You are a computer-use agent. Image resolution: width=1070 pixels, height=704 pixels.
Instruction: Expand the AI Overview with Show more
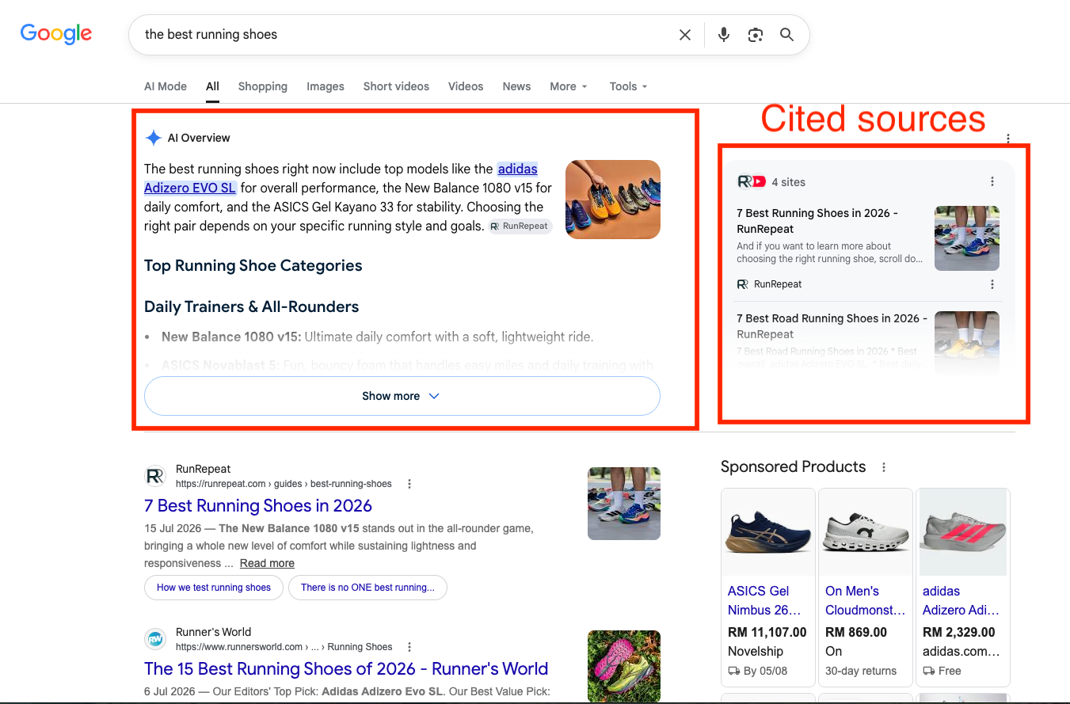coord(402,396)
